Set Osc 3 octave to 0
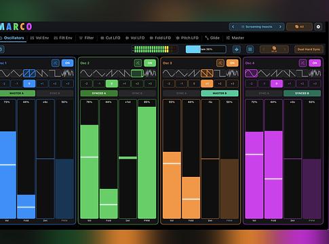329x244 pixels. point(194,84)
